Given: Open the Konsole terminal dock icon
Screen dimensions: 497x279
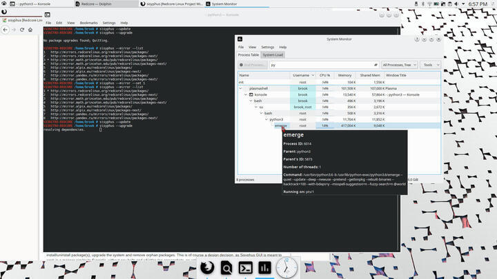Looking at the screenshot, I should click(x=246, y=268).
